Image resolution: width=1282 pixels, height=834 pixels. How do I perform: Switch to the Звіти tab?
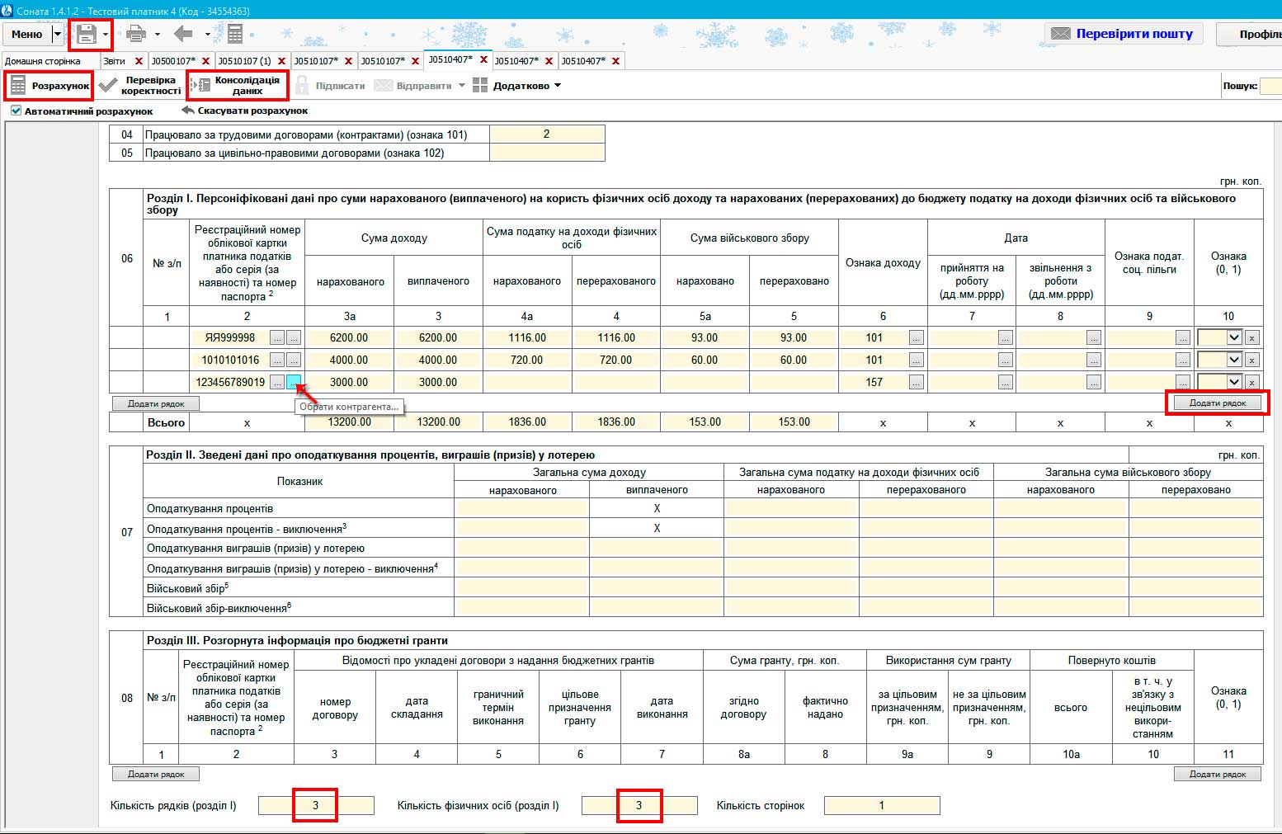[x=115, y=61]
